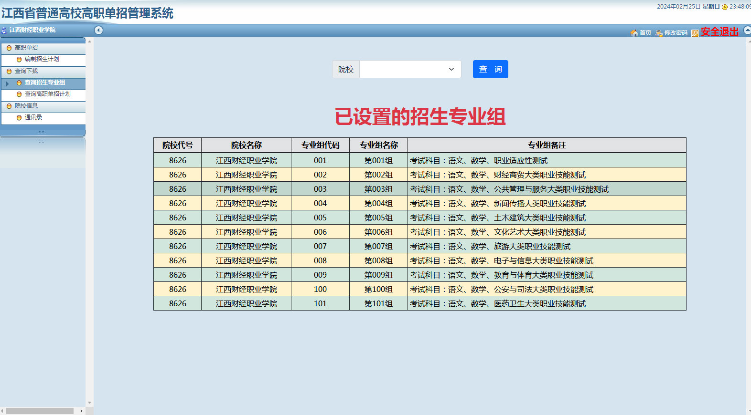Click the 已设置的招生专业组 heading

click(420, 117)
